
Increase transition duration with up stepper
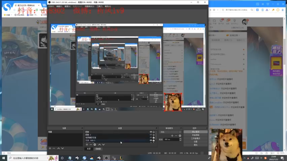coord(180,138)
